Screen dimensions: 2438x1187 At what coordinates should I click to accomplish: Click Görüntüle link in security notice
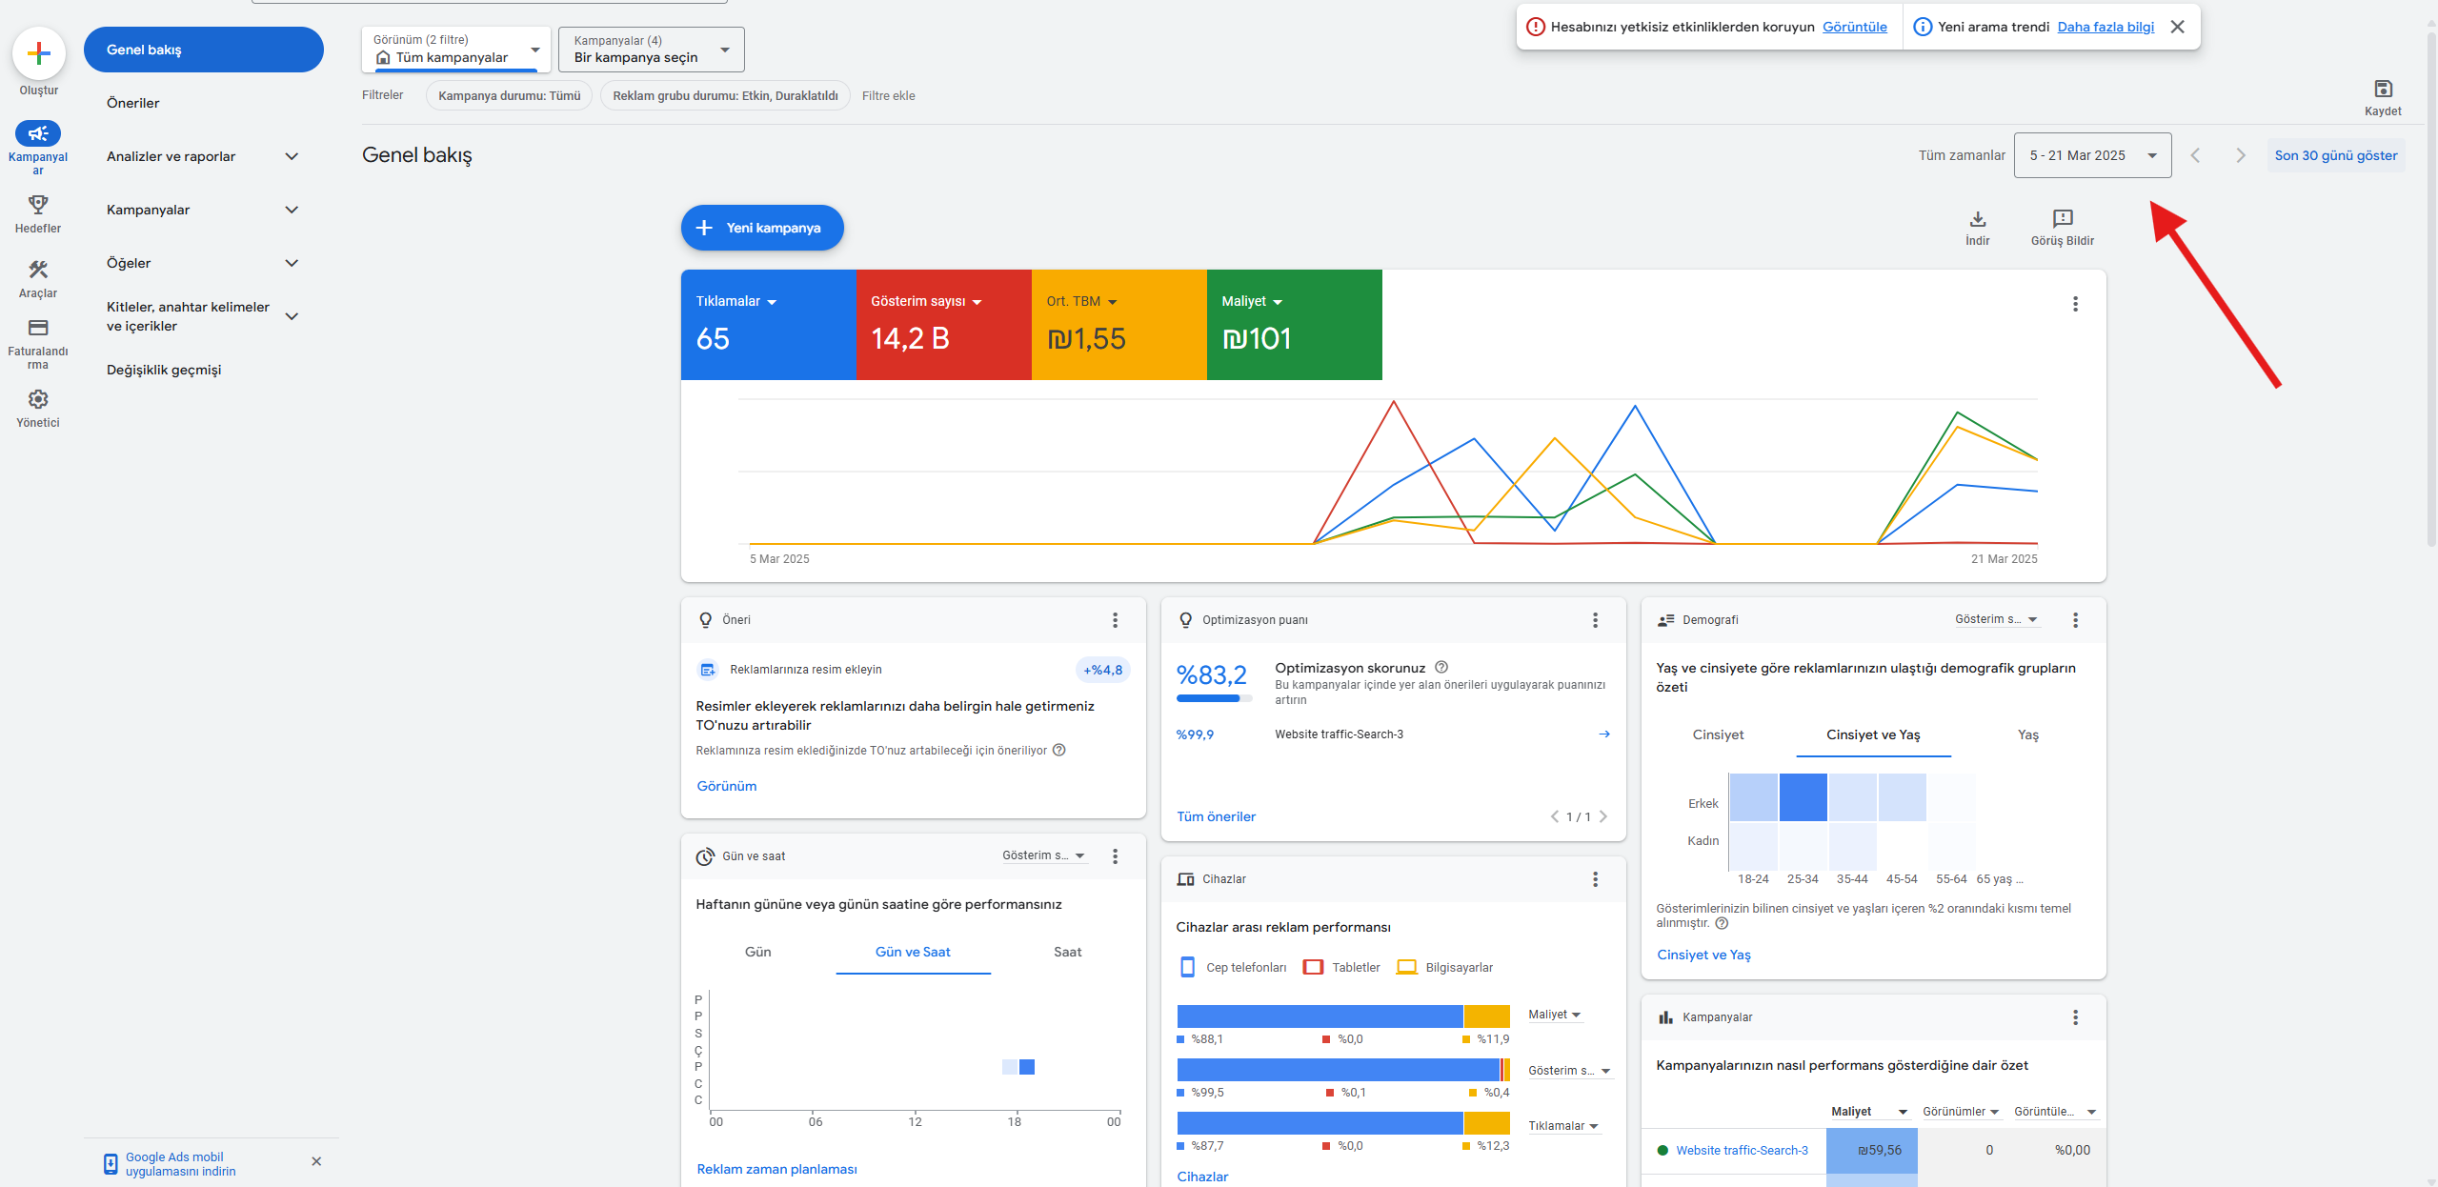pos(1854,27)
